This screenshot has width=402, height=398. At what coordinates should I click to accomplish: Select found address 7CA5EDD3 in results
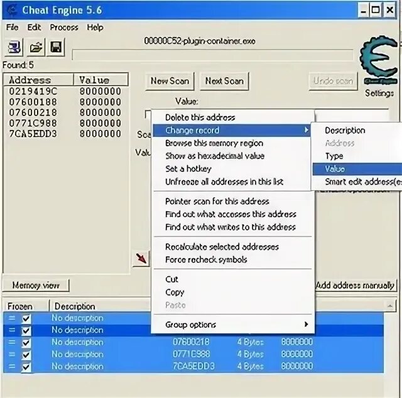(x=33, y=134)
